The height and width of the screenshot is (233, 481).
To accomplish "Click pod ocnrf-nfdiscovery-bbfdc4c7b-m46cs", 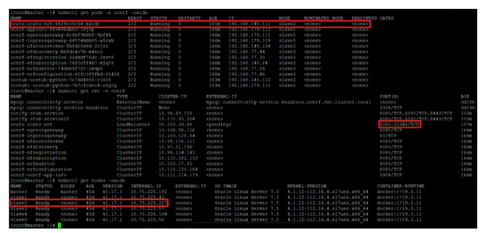I will [x=57, y=52].
